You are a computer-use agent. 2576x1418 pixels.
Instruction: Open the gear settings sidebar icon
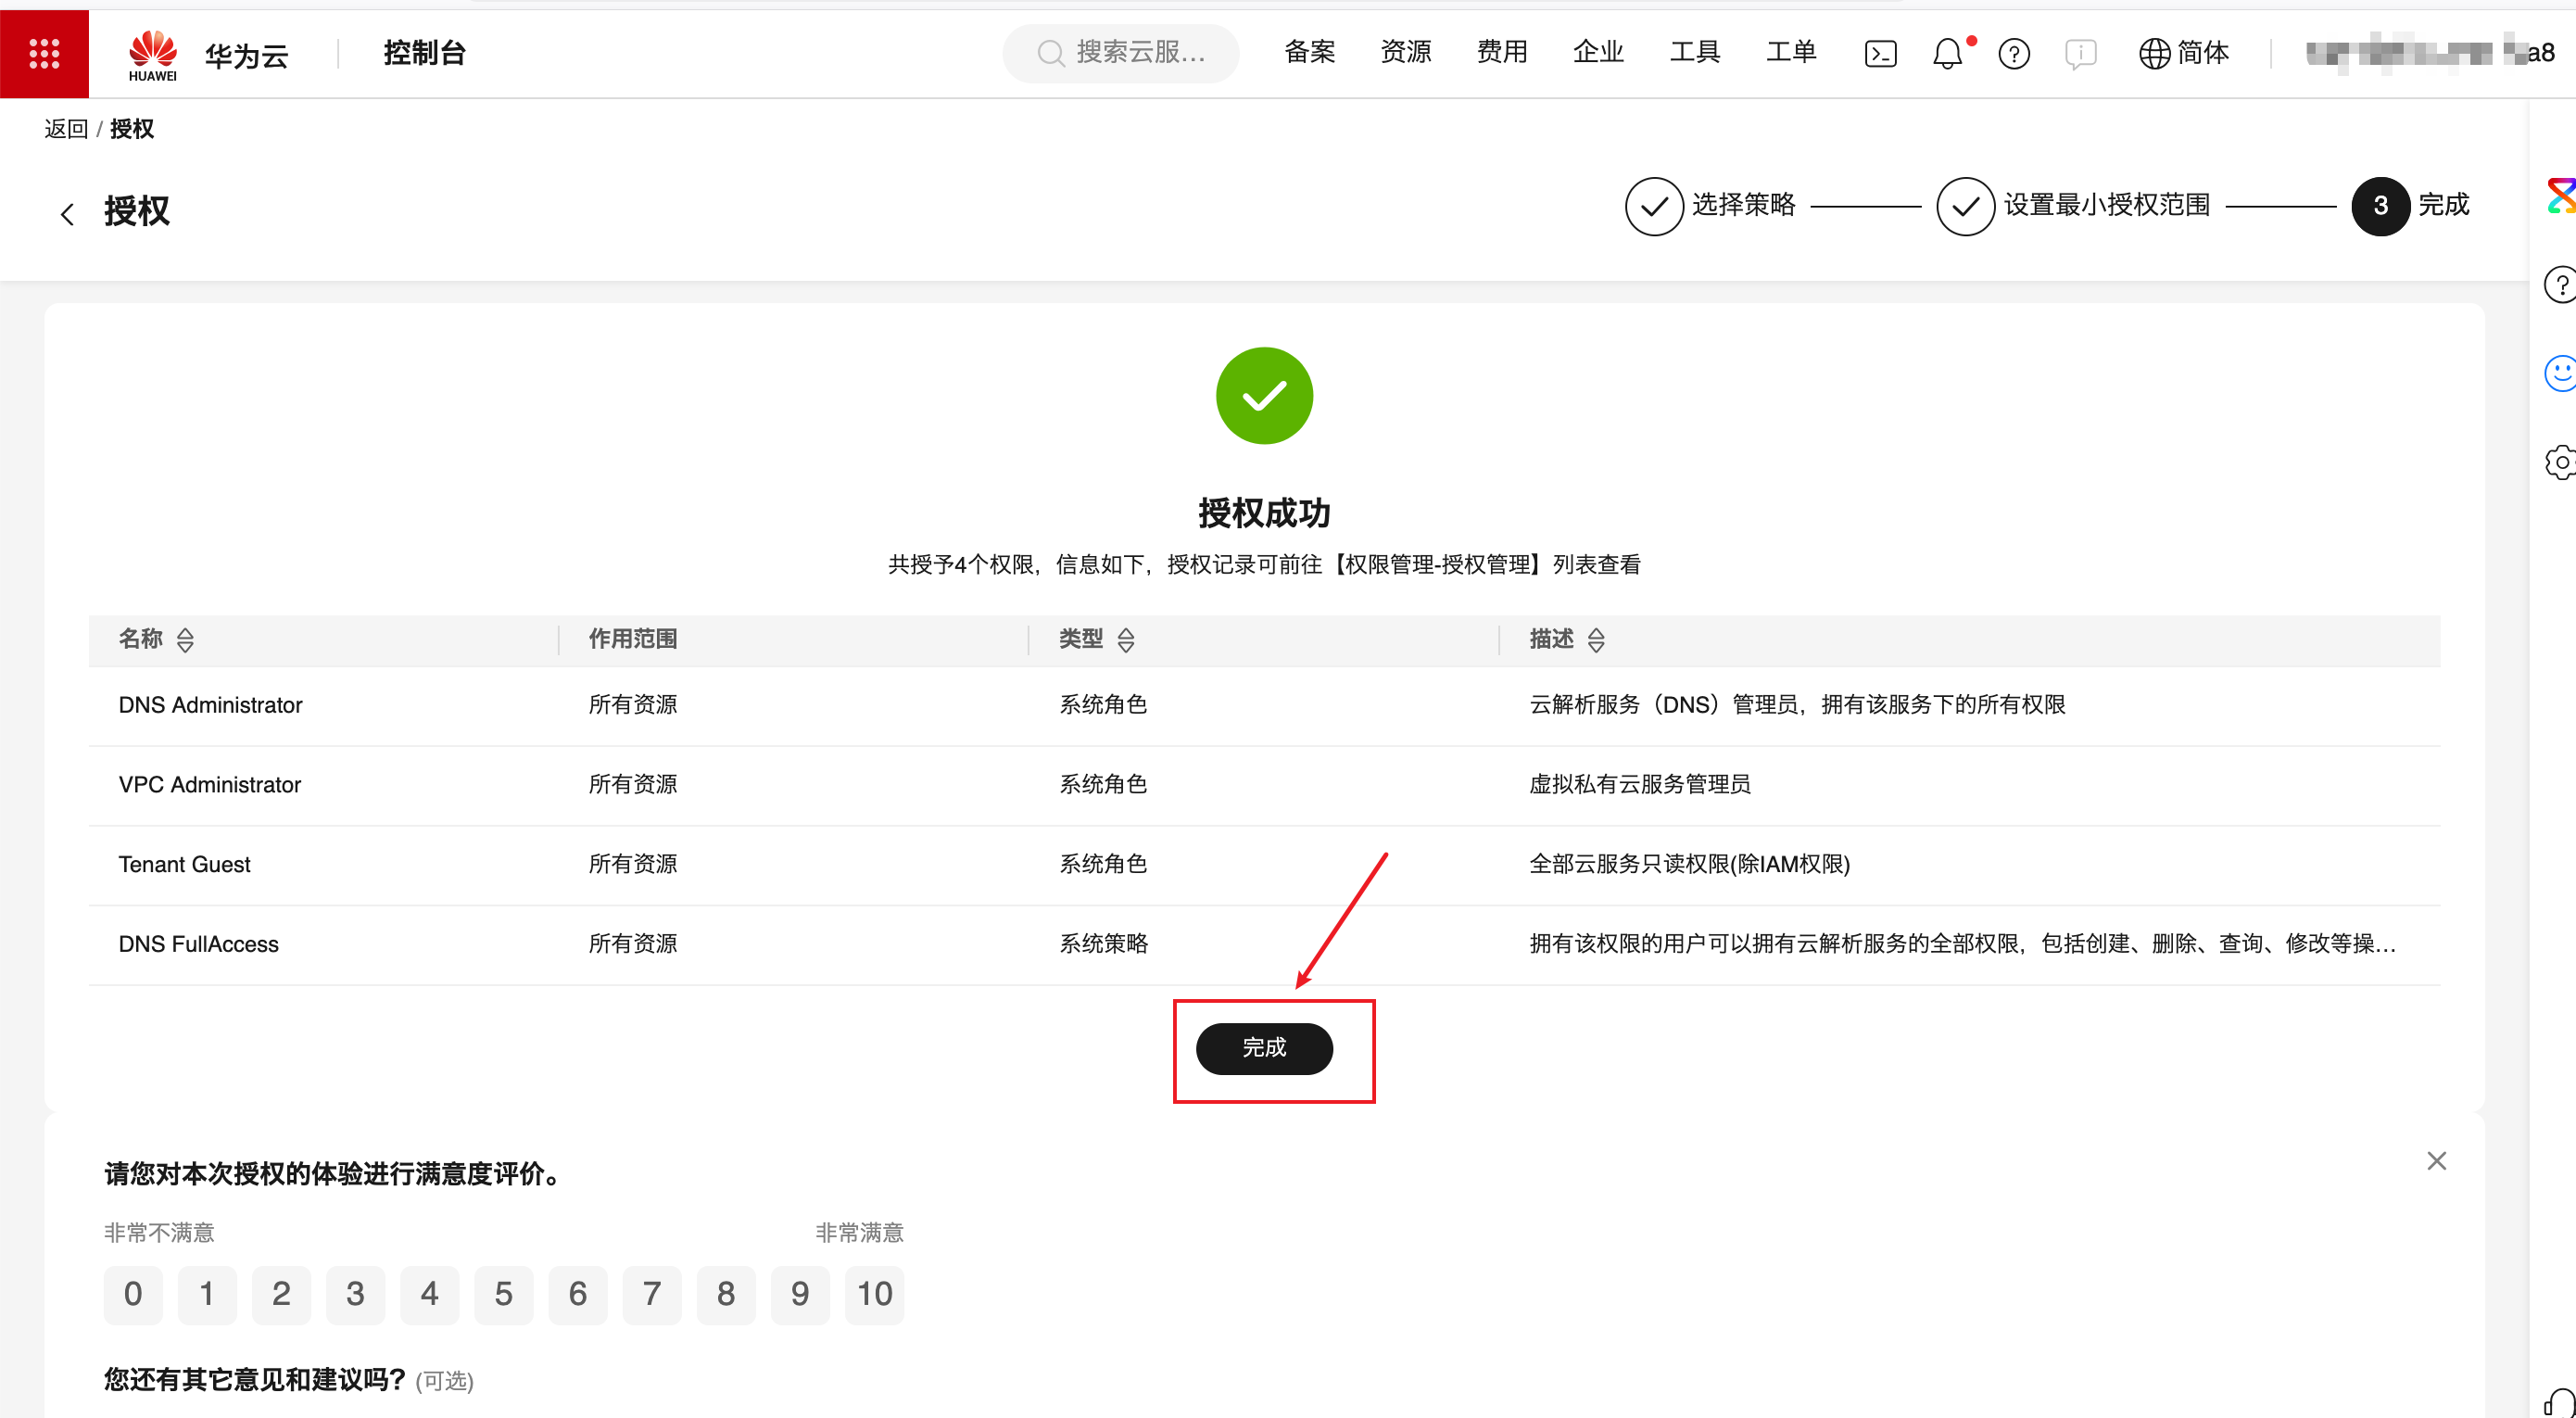2560,462
